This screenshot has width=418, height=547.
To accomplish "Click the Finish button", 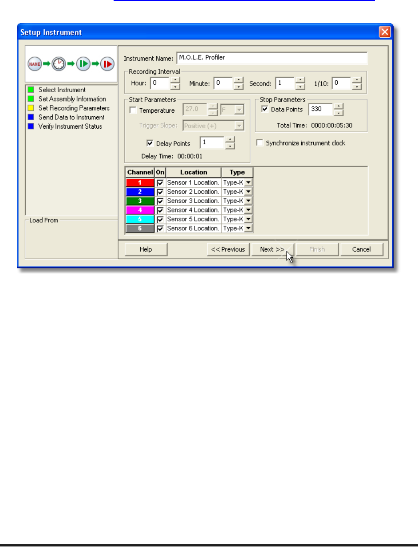I will (x=317, y=249).
